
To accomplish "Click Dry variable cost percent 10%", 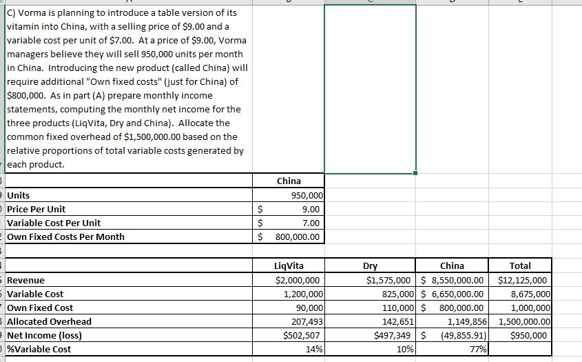I will coord(370,349).
